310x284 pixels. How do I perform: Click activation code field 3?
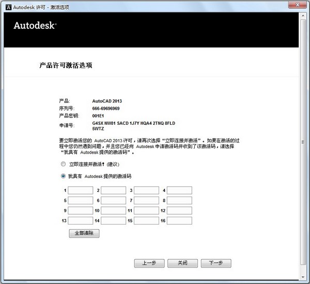[147, 190]
